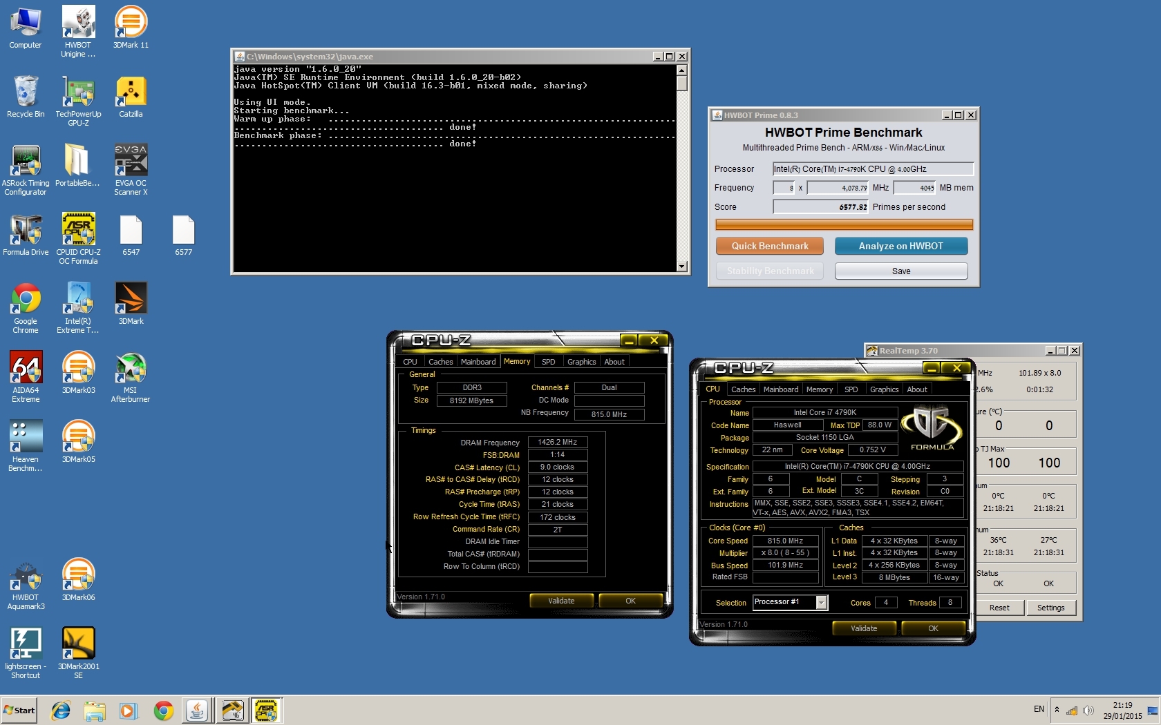Click the DRAM Frequency value 1426.2 MHz

tap(558, 442)
